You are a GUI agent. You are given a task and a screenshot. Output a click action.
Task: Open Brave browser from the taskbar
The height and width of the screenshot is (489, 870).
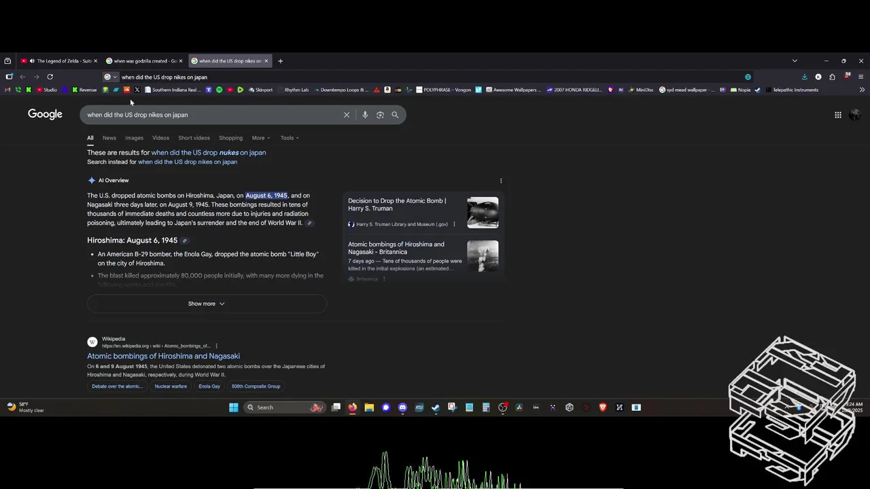pyautogui.click(x=603, y=407)
